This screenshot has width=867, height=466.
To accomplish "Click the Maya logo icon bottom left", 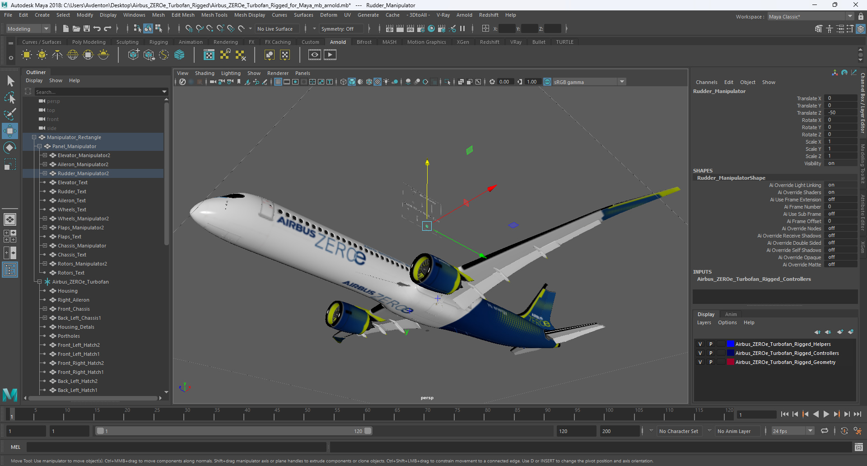I will tap(10, 395).
